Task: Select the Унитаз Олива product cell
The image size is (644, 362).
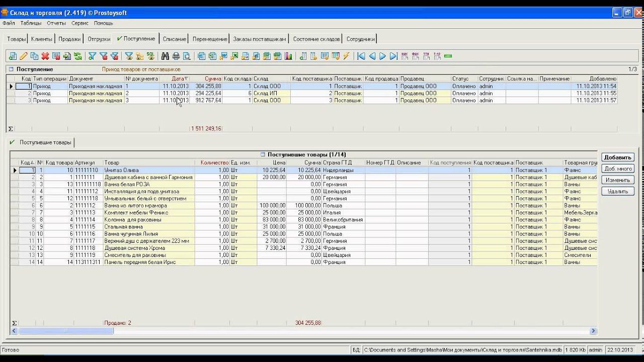Action: tap(149, 170)
